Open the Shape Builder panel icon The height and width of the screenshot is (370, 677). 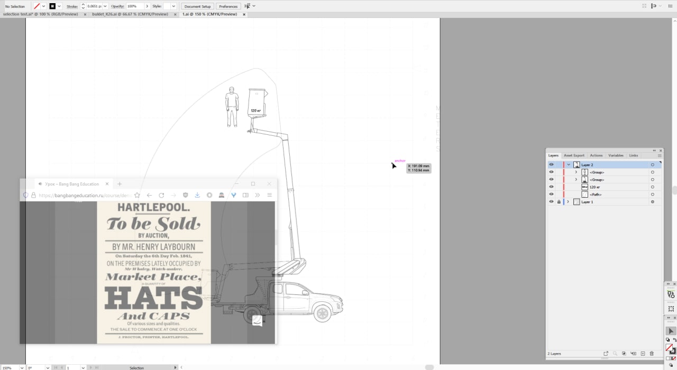point(671,294)
